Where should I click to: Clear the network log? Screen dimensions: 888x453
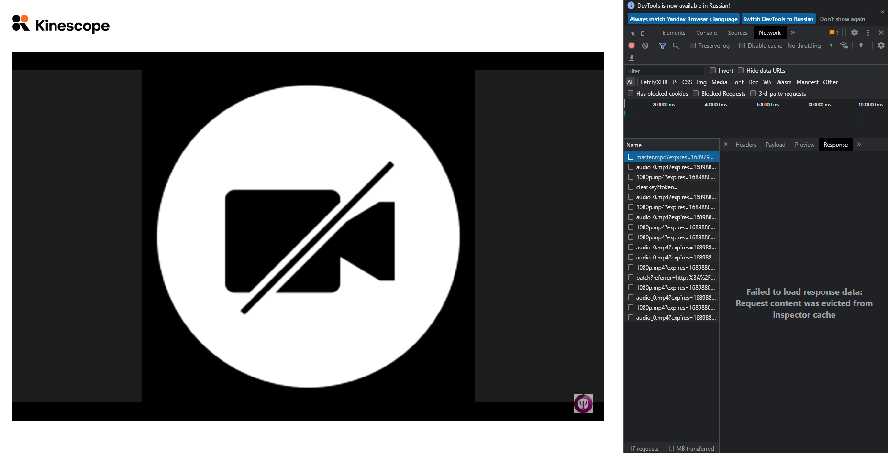[645, 45]
